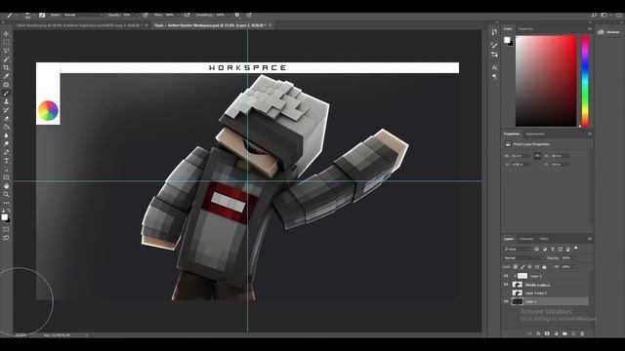Image resolution: width=625 pixels, height=351 pixels.
Task: Select the Dodge tool
Action: pos(6,143)
